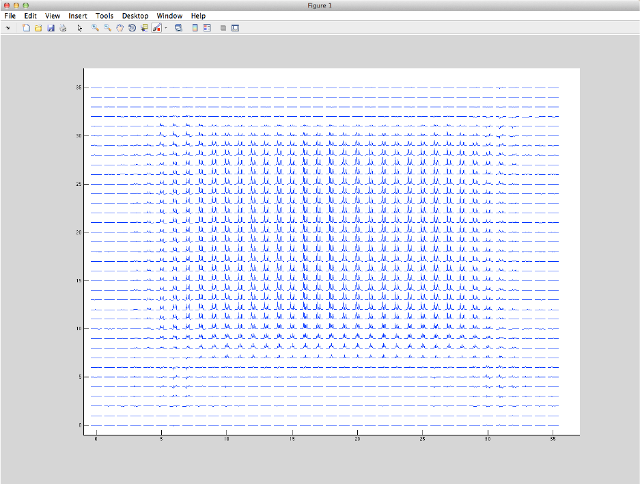Screen dimensions: 640x484
Task: Enable the Data Cursor tool
Action: (144, 28)
